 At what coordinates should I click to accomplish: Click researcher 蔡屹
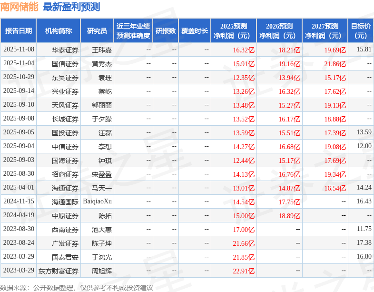[x=105, y=91]
